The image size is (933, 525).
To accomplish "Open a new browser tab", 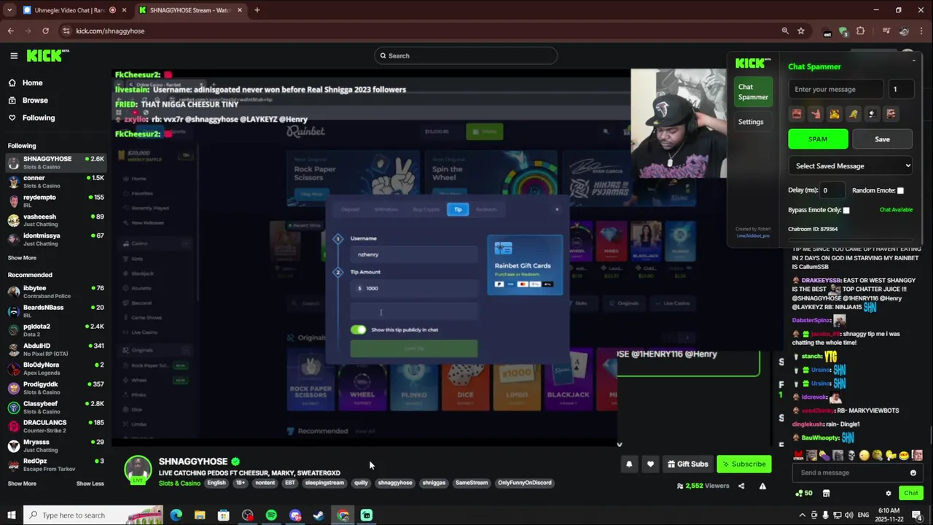I will click(x=257, y=10).
